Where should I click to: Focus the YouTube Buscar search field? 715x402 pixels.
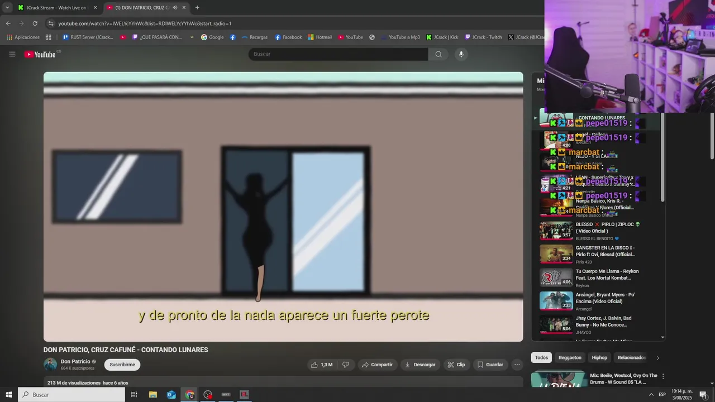(339, 54)
